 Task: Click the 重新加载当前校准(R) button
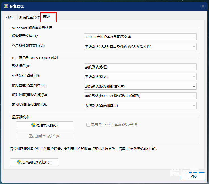coord(45,136)
